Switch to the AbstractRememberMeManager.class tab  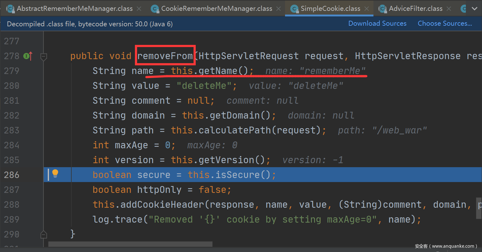pos(74,9)
